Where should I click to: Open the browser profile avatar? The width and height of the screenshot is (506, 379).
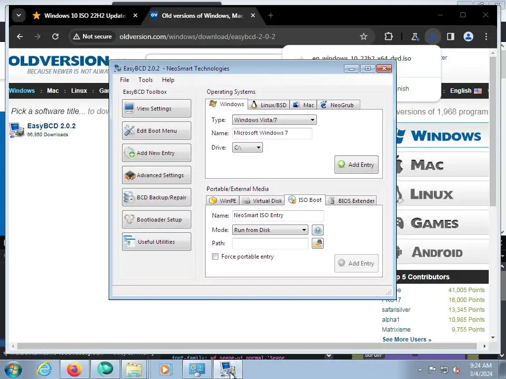click(468, 37)
